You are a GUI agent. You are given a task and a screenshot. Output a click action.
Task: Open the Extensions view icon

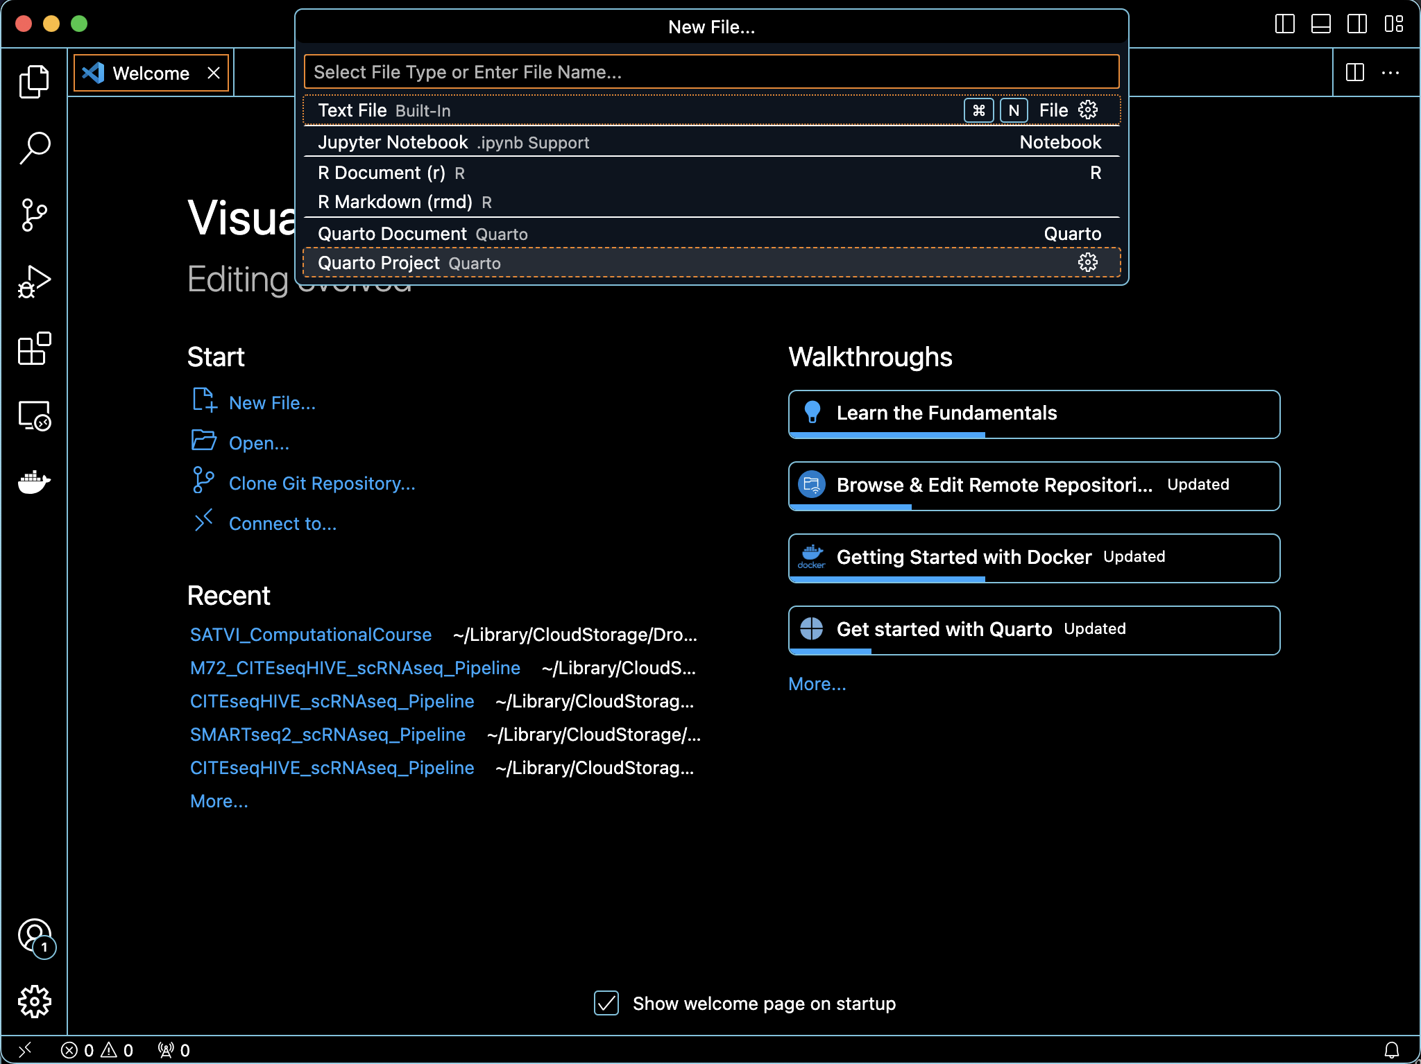[34, 348]
